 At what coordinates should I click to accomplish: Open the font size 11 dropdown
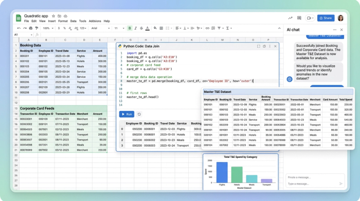coord(119,28)
